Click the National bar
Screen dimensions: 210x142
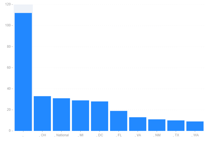(x=61, y=114)
